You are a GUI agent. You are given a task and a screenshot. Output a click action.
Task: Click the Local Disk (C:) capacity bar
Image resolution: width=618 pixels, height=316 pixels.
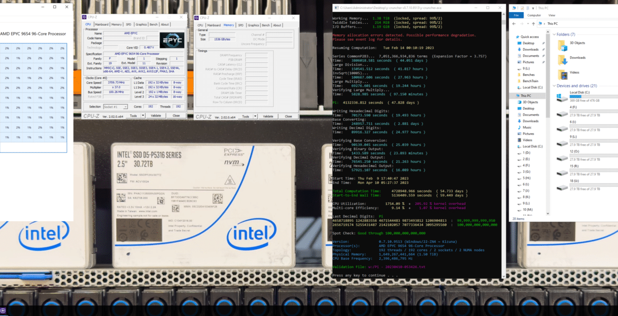click(x=594, y=97)
